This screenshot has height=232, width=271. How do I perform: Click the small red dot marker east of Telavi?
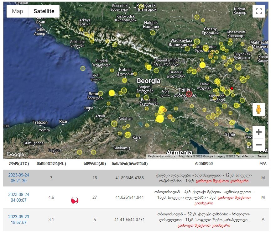232,88
